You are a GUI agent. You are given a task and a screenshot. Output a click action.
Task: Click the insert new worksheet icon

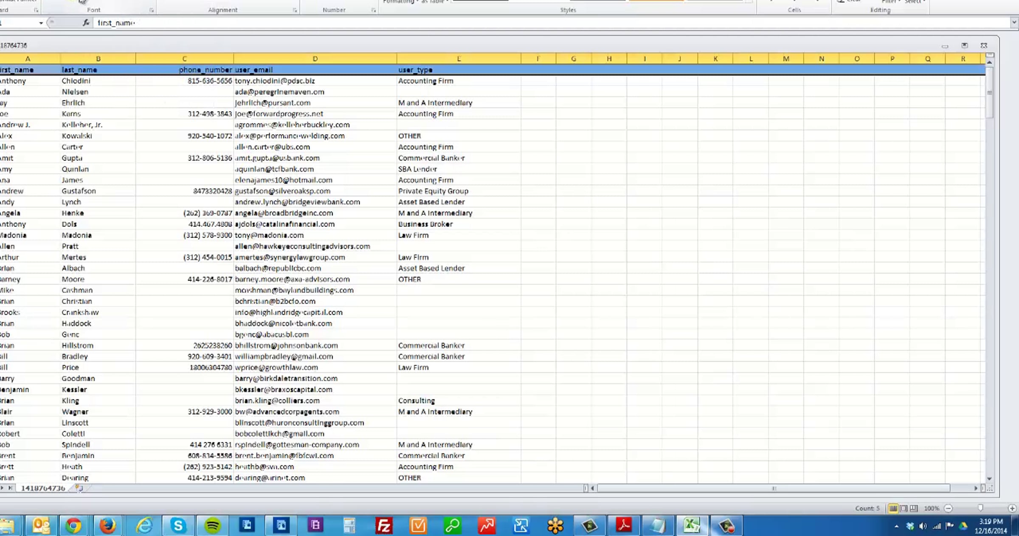point(79,488)
